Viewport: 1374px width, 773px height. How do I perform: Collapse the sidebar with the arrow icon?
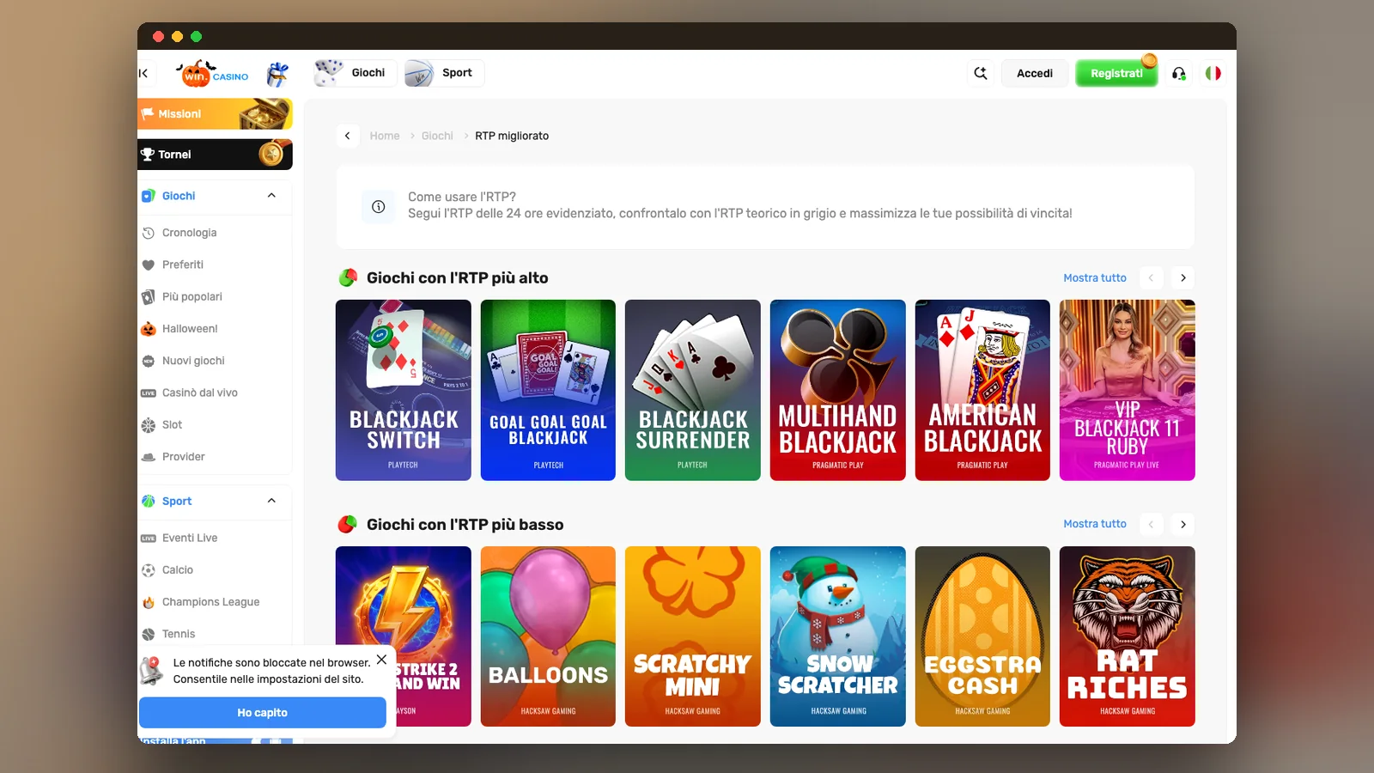coord(143,73)
